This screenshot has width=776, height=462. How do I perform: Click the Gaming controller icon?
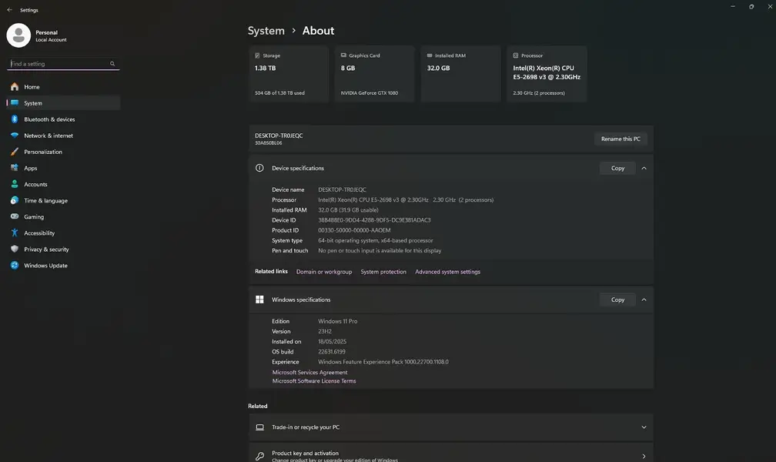[15, 216]
